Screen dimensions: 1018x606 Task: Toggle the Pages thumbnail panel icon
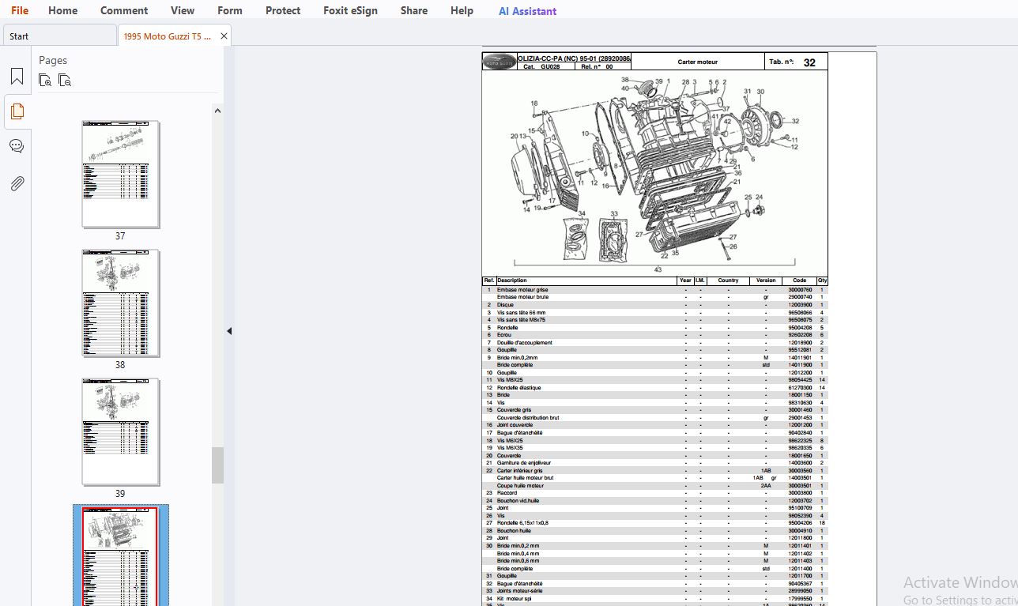coord(17,111)
